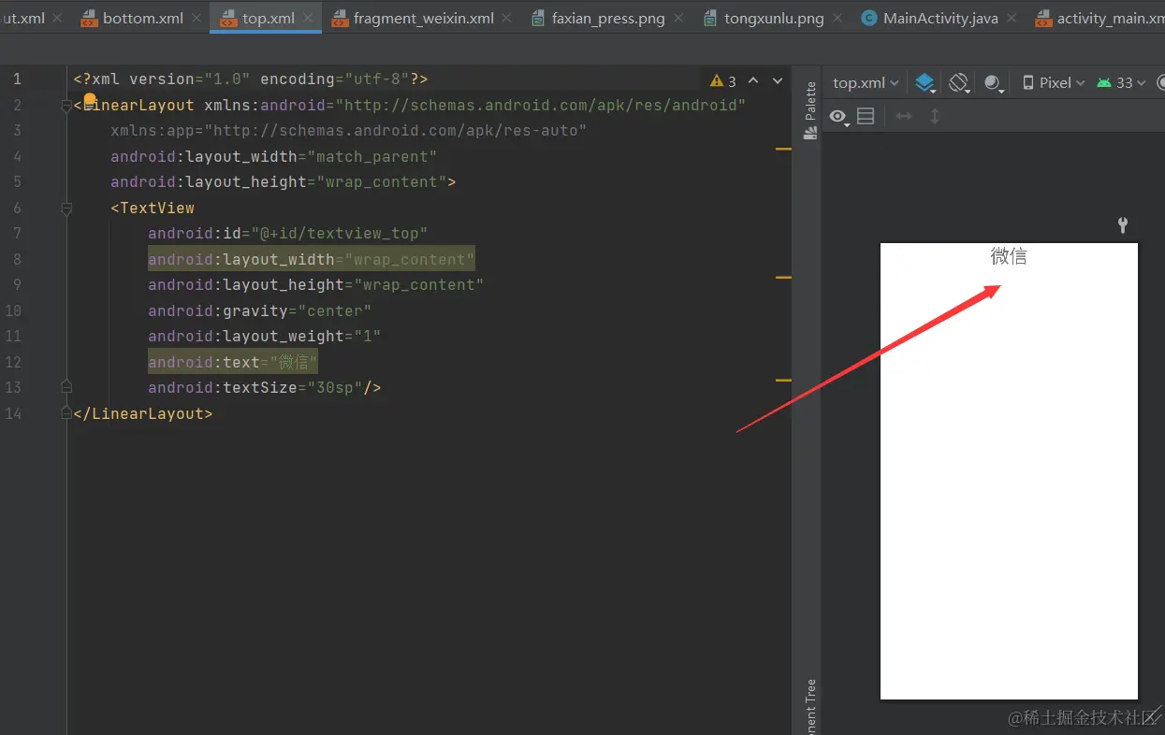Screen dimensions: 1165x735
Task: Click the android:layout_width="match_parent" line
Action: pyautogui.click(x=274, y=156)
